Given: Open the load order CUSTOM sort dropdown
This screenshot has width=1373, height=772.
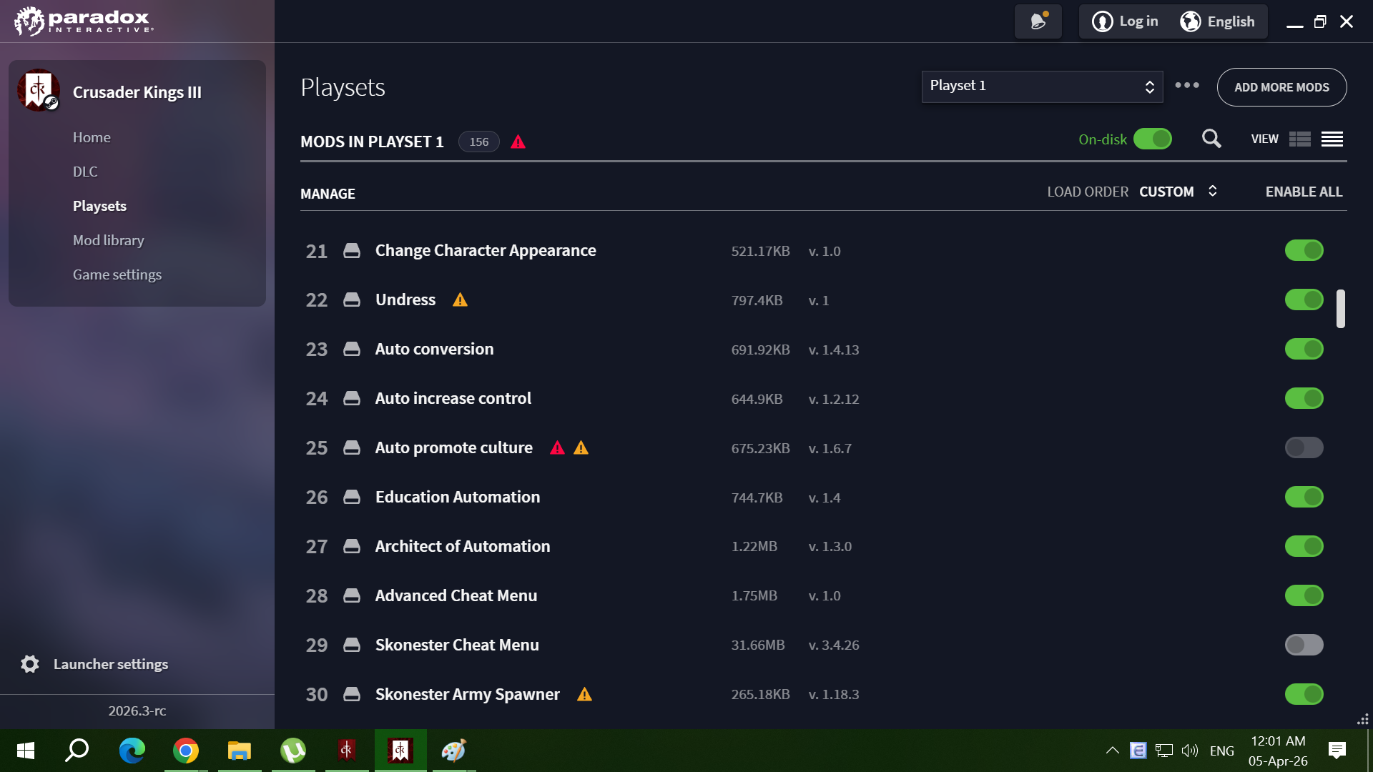Looking at the screenshot, I should (x=1178, y=192).
